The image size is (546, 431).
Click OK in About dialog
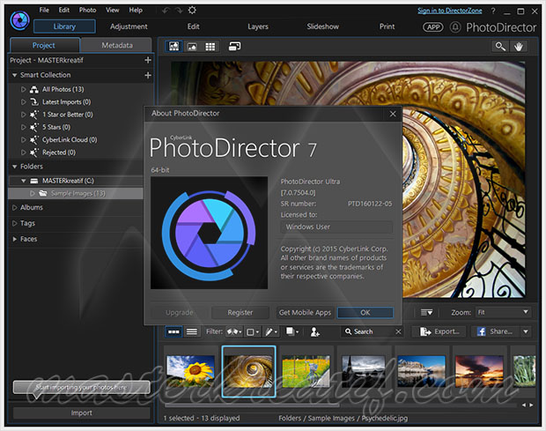(365, 312)
